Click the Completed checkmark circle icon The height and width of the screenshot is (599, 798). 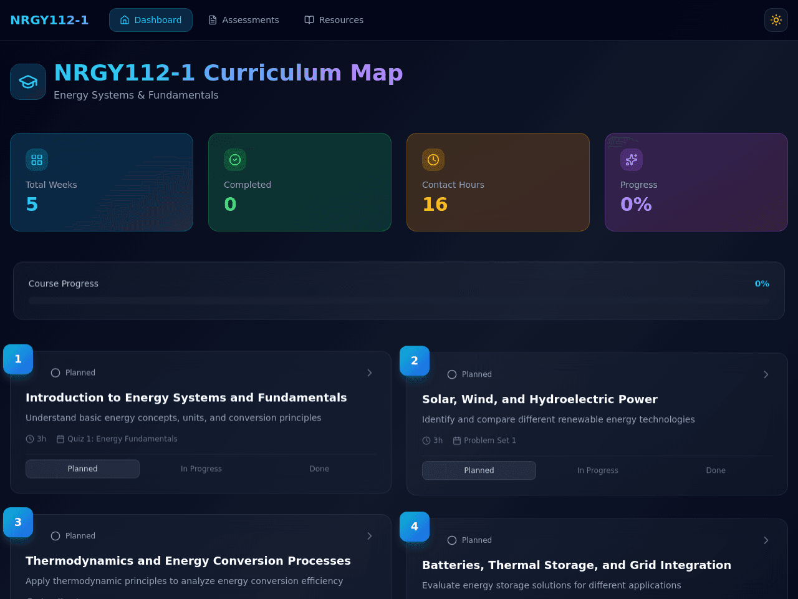tap(235, 160)
